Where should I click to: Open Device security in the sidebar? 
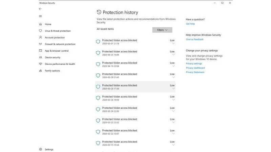(x=53, y=57)
